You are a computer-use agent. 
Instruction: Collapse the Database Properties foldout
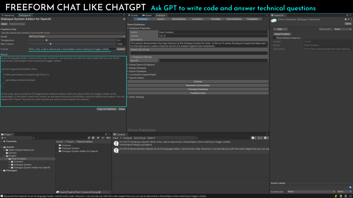128,28
